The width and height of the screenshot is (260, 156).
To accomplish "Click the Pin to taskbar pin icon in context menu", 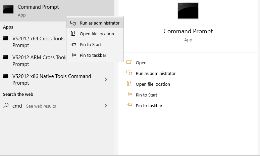I will click(x=73, y=55).
